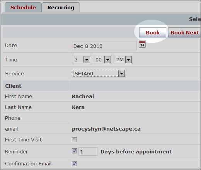Click the client first name Racheal
This screenshot has width=201, height=170.
pos(83,97)
